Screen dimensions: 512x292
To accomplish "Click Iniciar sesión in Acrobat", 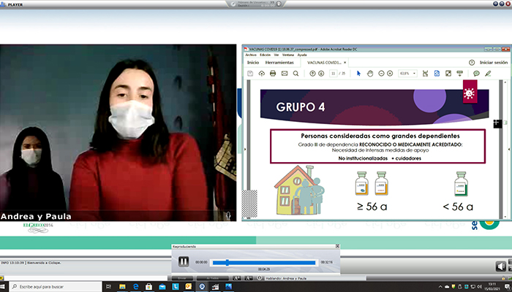I will point(492,63).
